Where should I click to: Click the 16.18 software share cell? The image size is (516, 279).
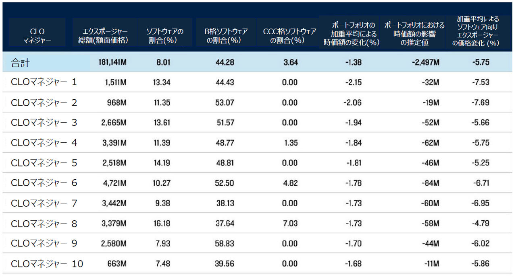coord(162,224)
